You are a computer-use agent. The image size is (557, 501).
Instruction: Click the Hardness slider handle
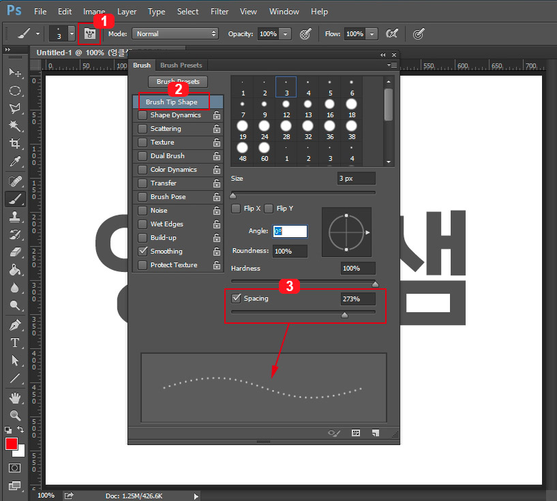click(375, 284)
